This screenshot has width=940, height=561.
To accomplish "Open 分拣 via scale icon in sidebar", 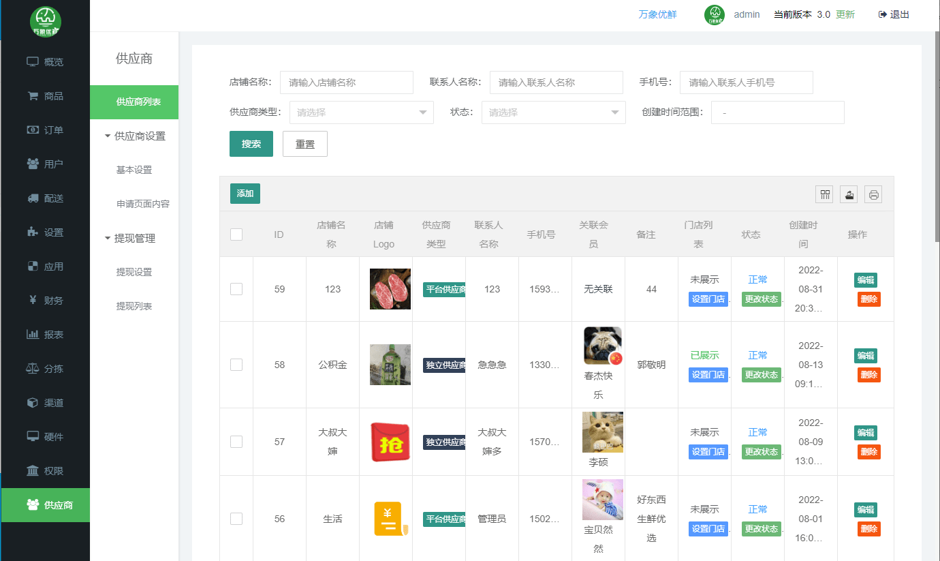I will [x=33, y=369].
